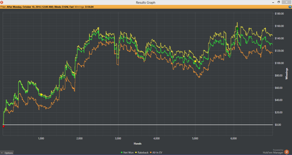Click the vertical Winnings axis title
Viewport: 292px width, 155px height.
[287, 74]
